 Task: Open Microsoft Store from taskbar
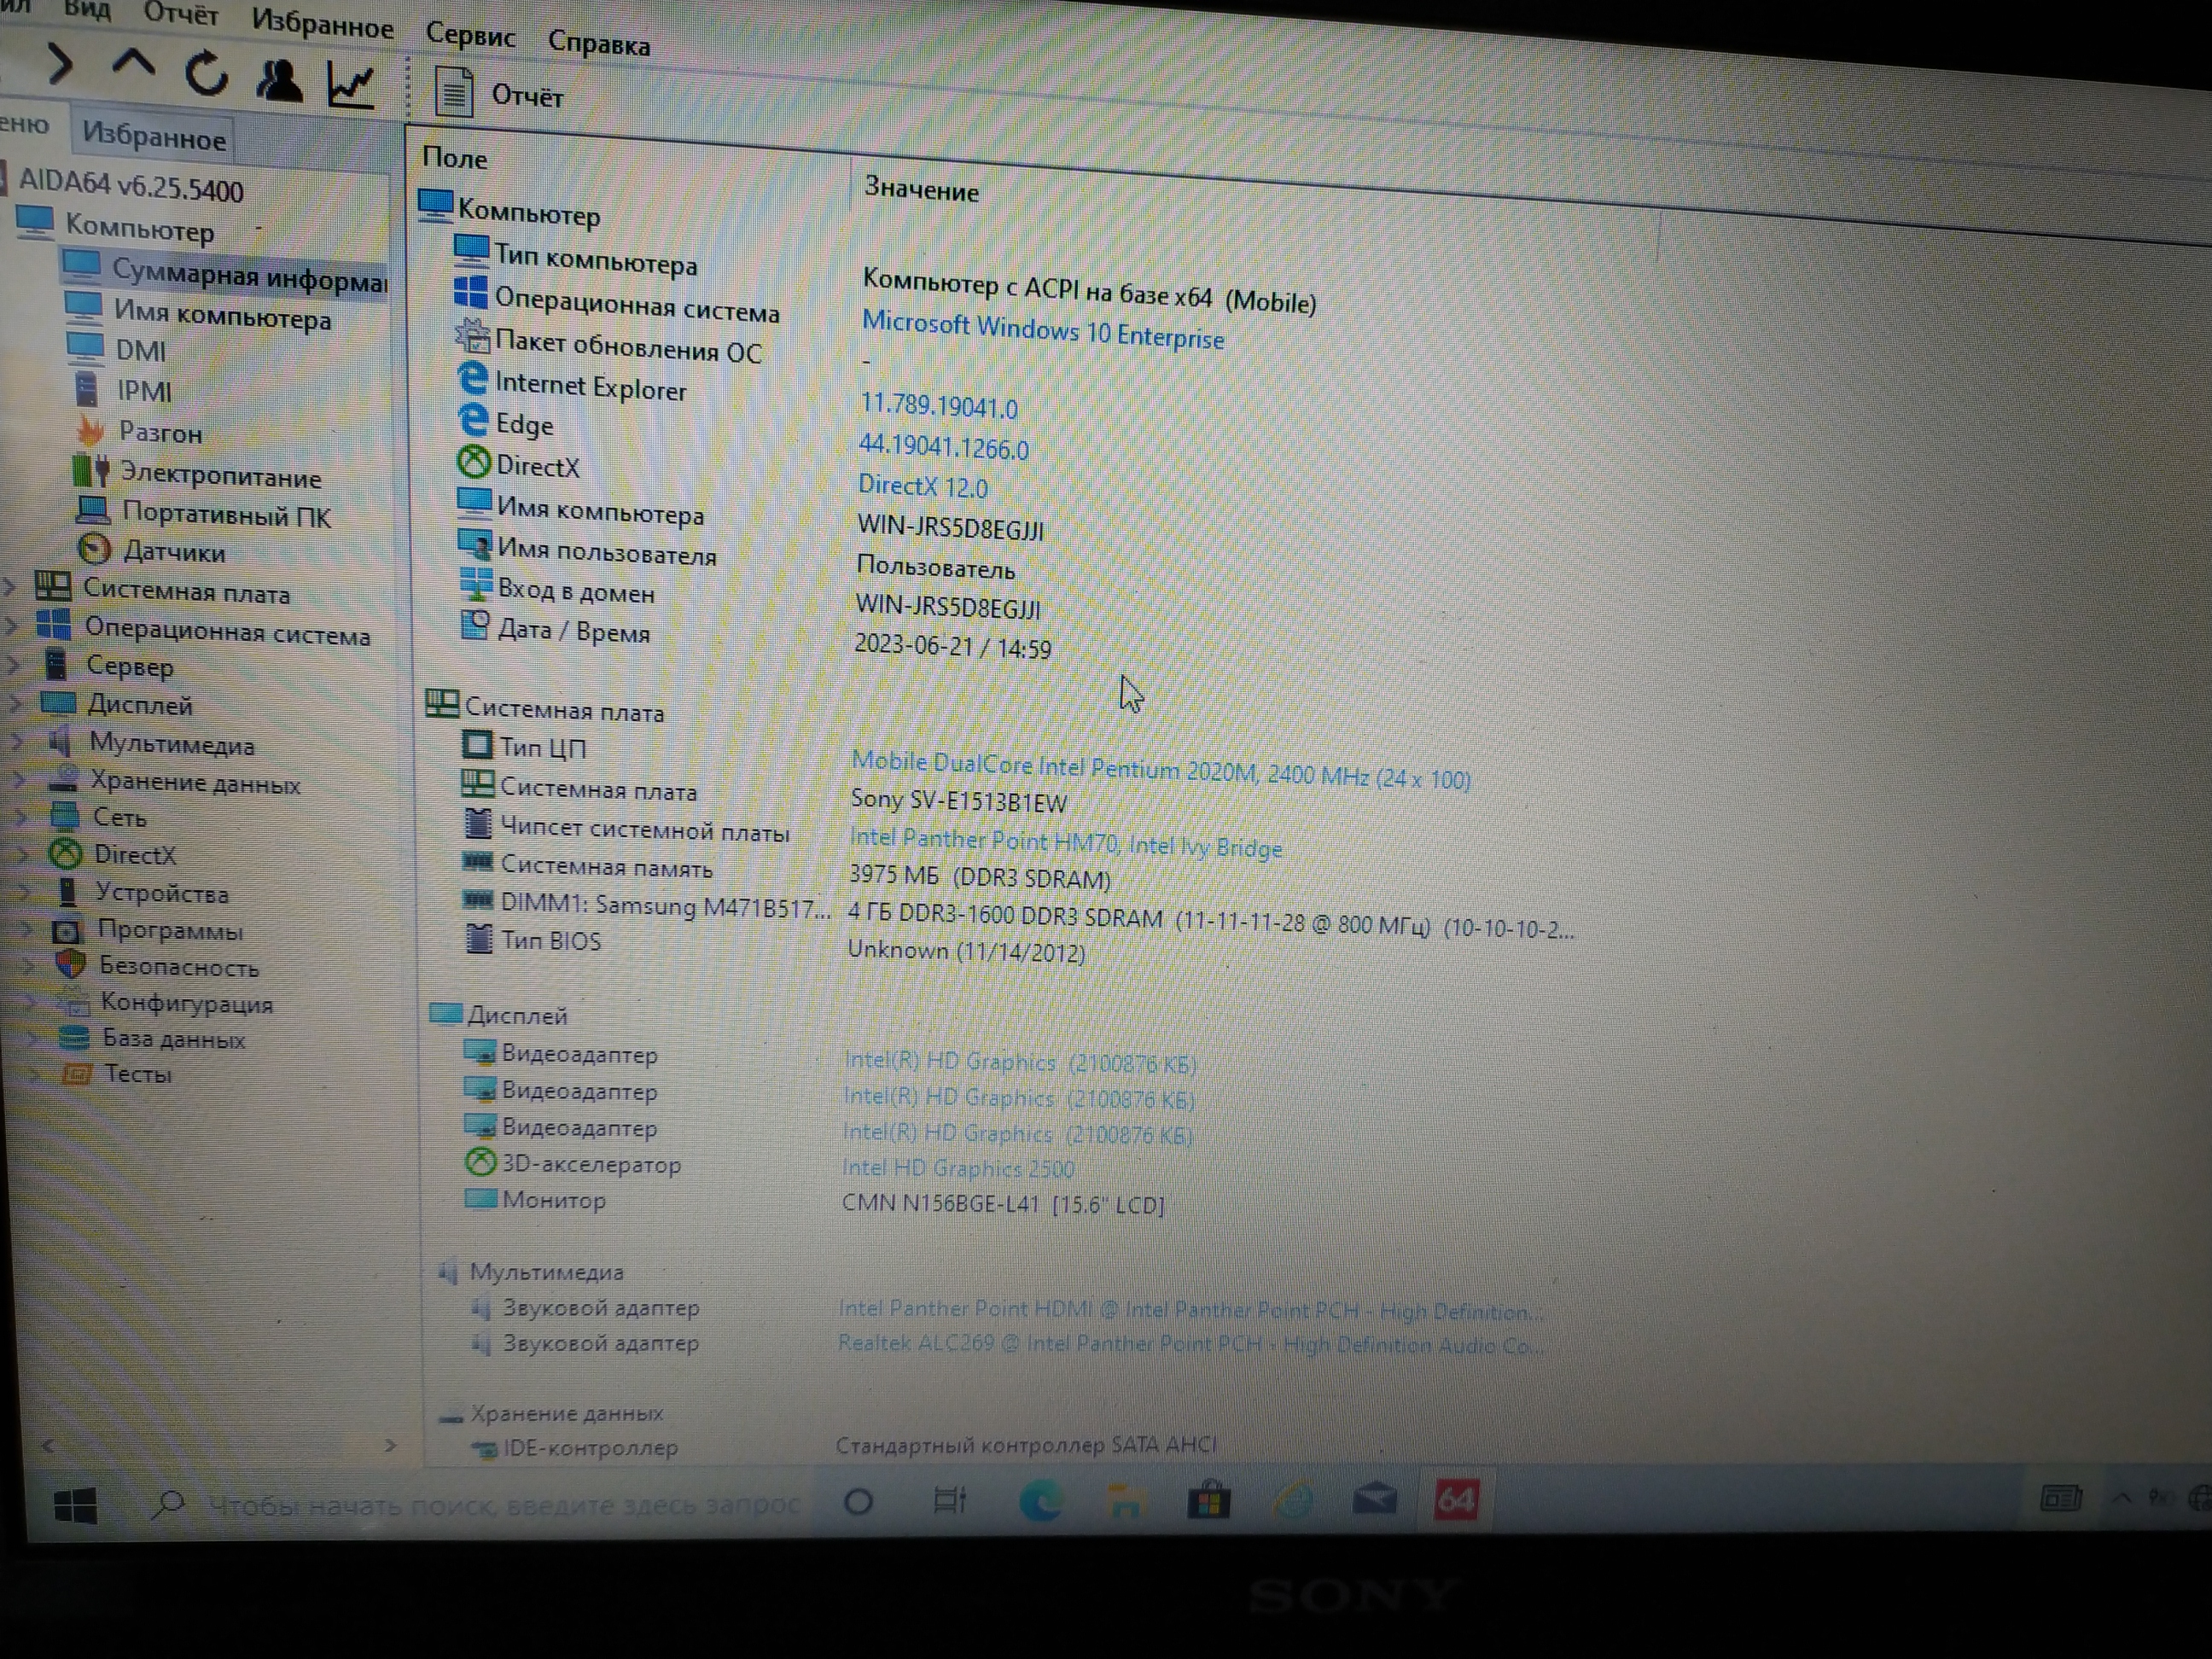[1209, 1500]
